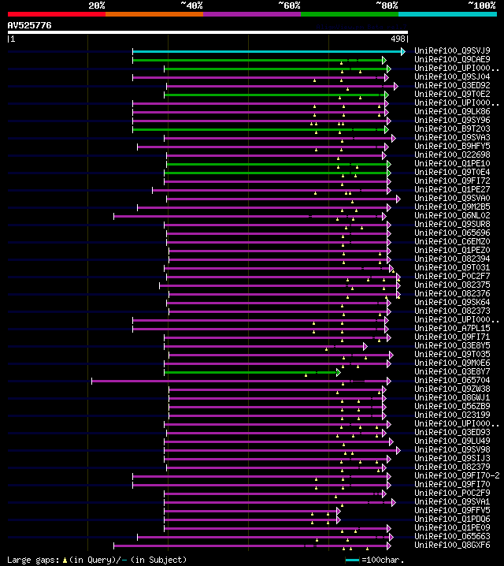Select the UniRef100_Q9SVA0 label
The height and width of the screenshot is (566, 504).
452,198
